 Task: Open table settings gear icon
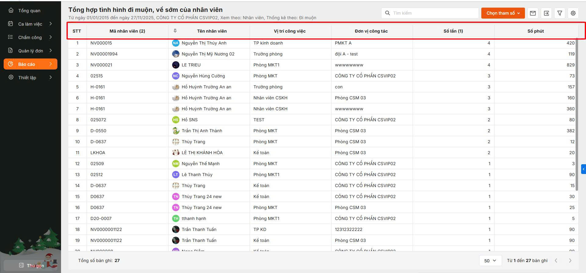tap(573, 13)
